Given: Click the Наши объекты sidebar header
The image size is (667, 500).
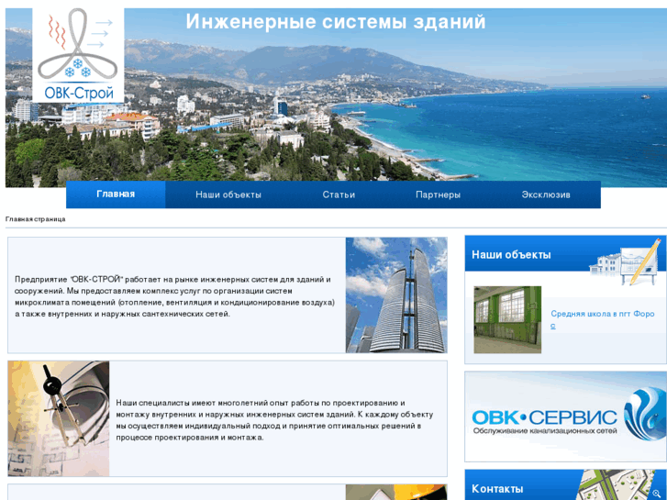Looking at the screenshot, I should tap(511, 255).
